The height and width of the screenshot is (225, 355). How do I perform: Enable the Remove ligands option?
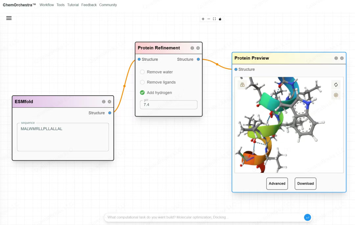tap(142, 82)
